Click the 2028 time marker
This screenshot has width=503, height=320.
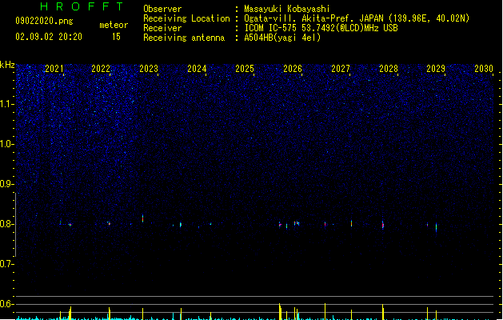click(389, 69)
